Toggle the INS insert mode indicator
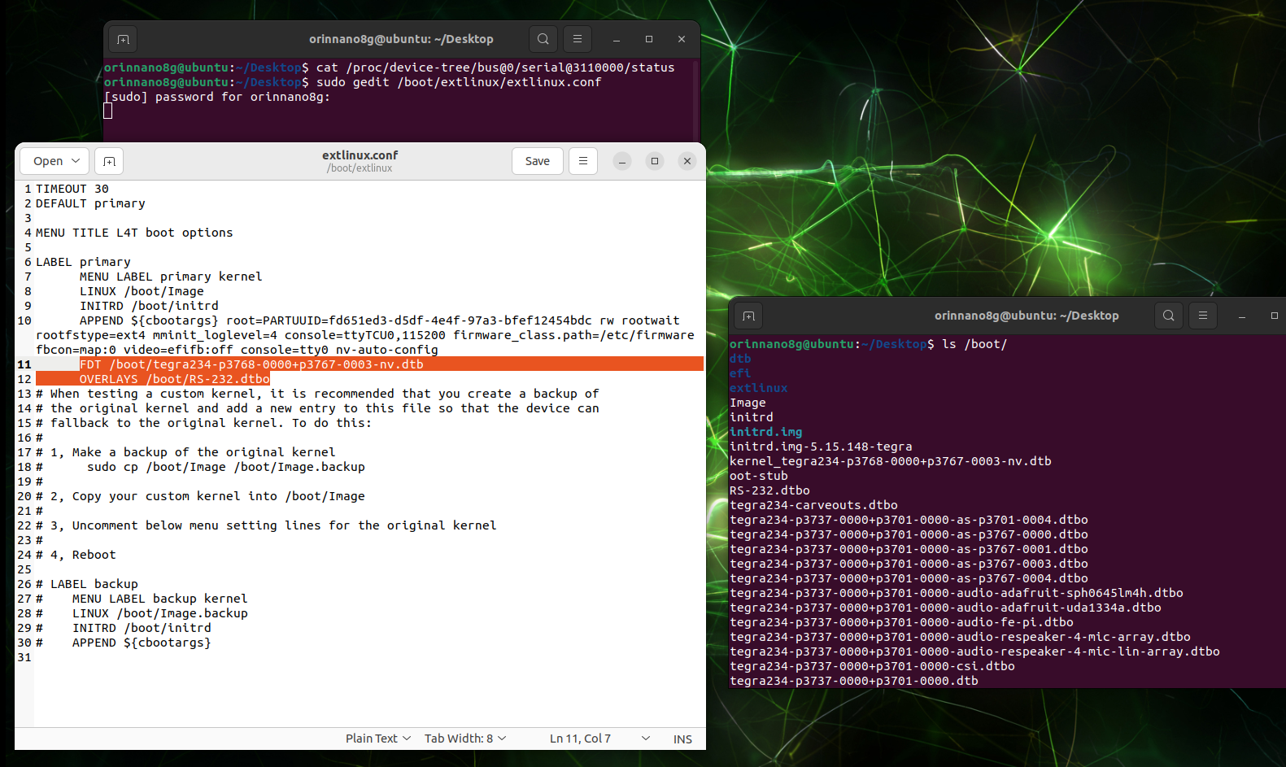This screenshot has height=767, width=1286. point(682,739)
